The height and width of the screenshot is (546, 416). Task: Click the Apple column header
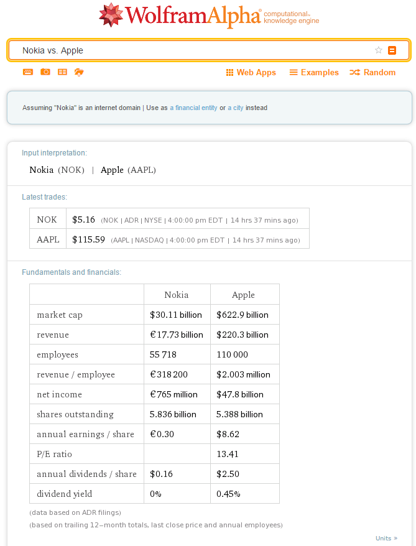pos(243,295)
